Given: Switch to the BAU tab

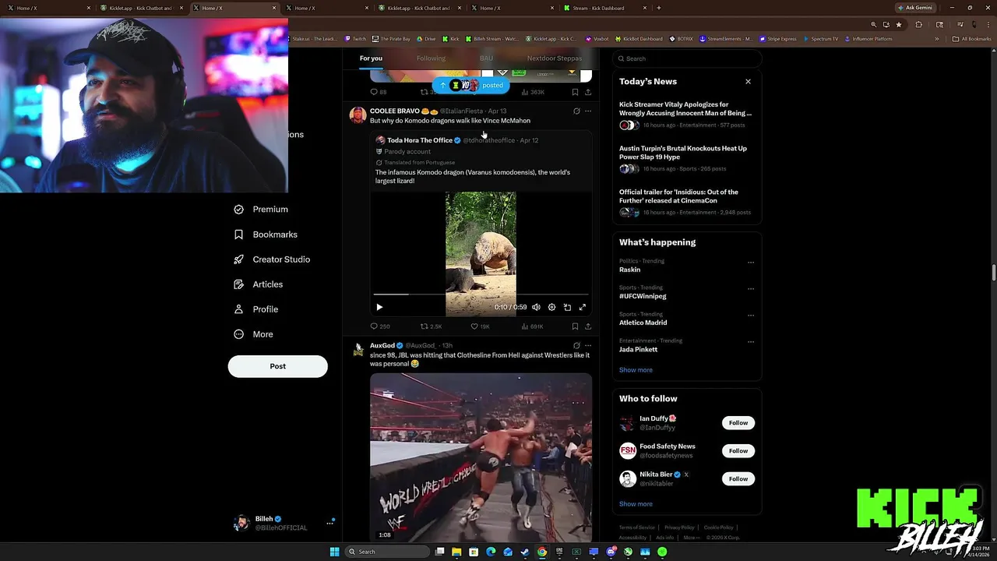Looking at the screenshot, I should point(486,58).
